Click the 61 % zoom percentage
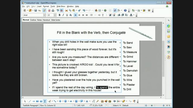The width and height of the screenshot is (193, 108). point(168,105)
